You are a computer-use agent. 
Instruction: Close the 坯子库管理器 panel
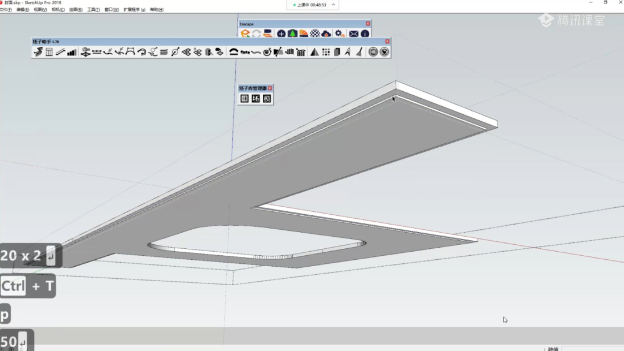click(270, 88)
